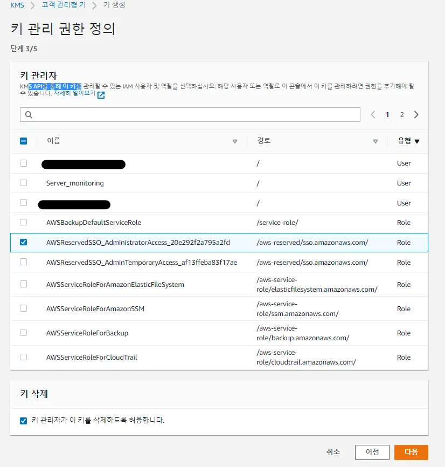
Task: Open the KMS breadcrumb link
Action: click(17, 5)
